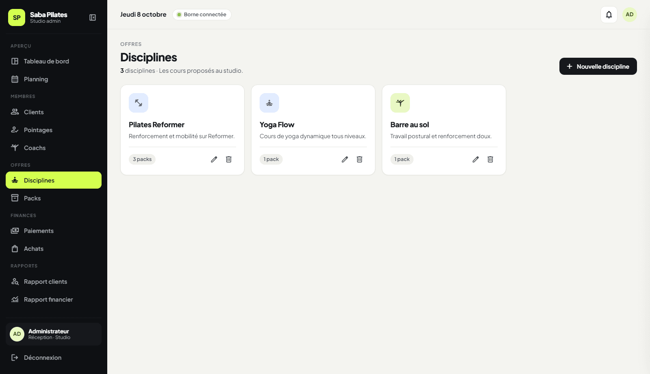Click the SP Saba Pilates logo
The width and height of the screenshot is (650, 374).
click(17, 17)
